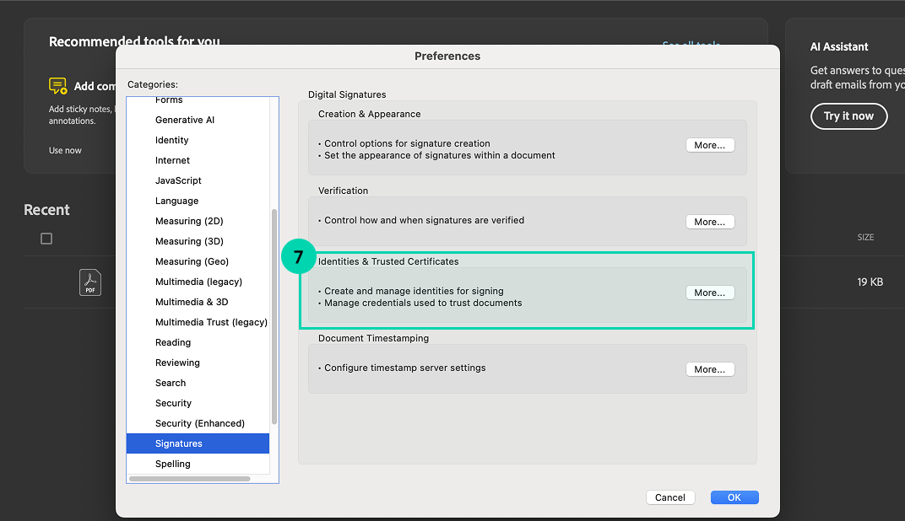Screen dimensions: 905x521
Task: Cancel the Preferences dialog
Action: pyautogui.click(x=669, y=497)
